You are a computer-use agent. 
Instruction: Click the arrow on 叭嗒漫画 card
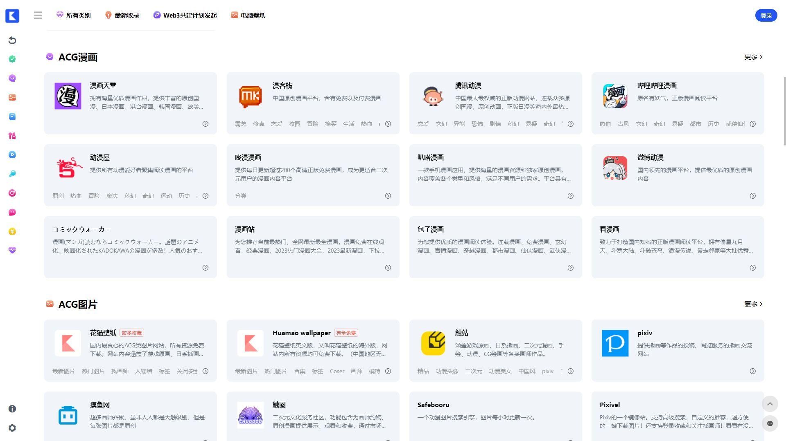pos(571,196)
